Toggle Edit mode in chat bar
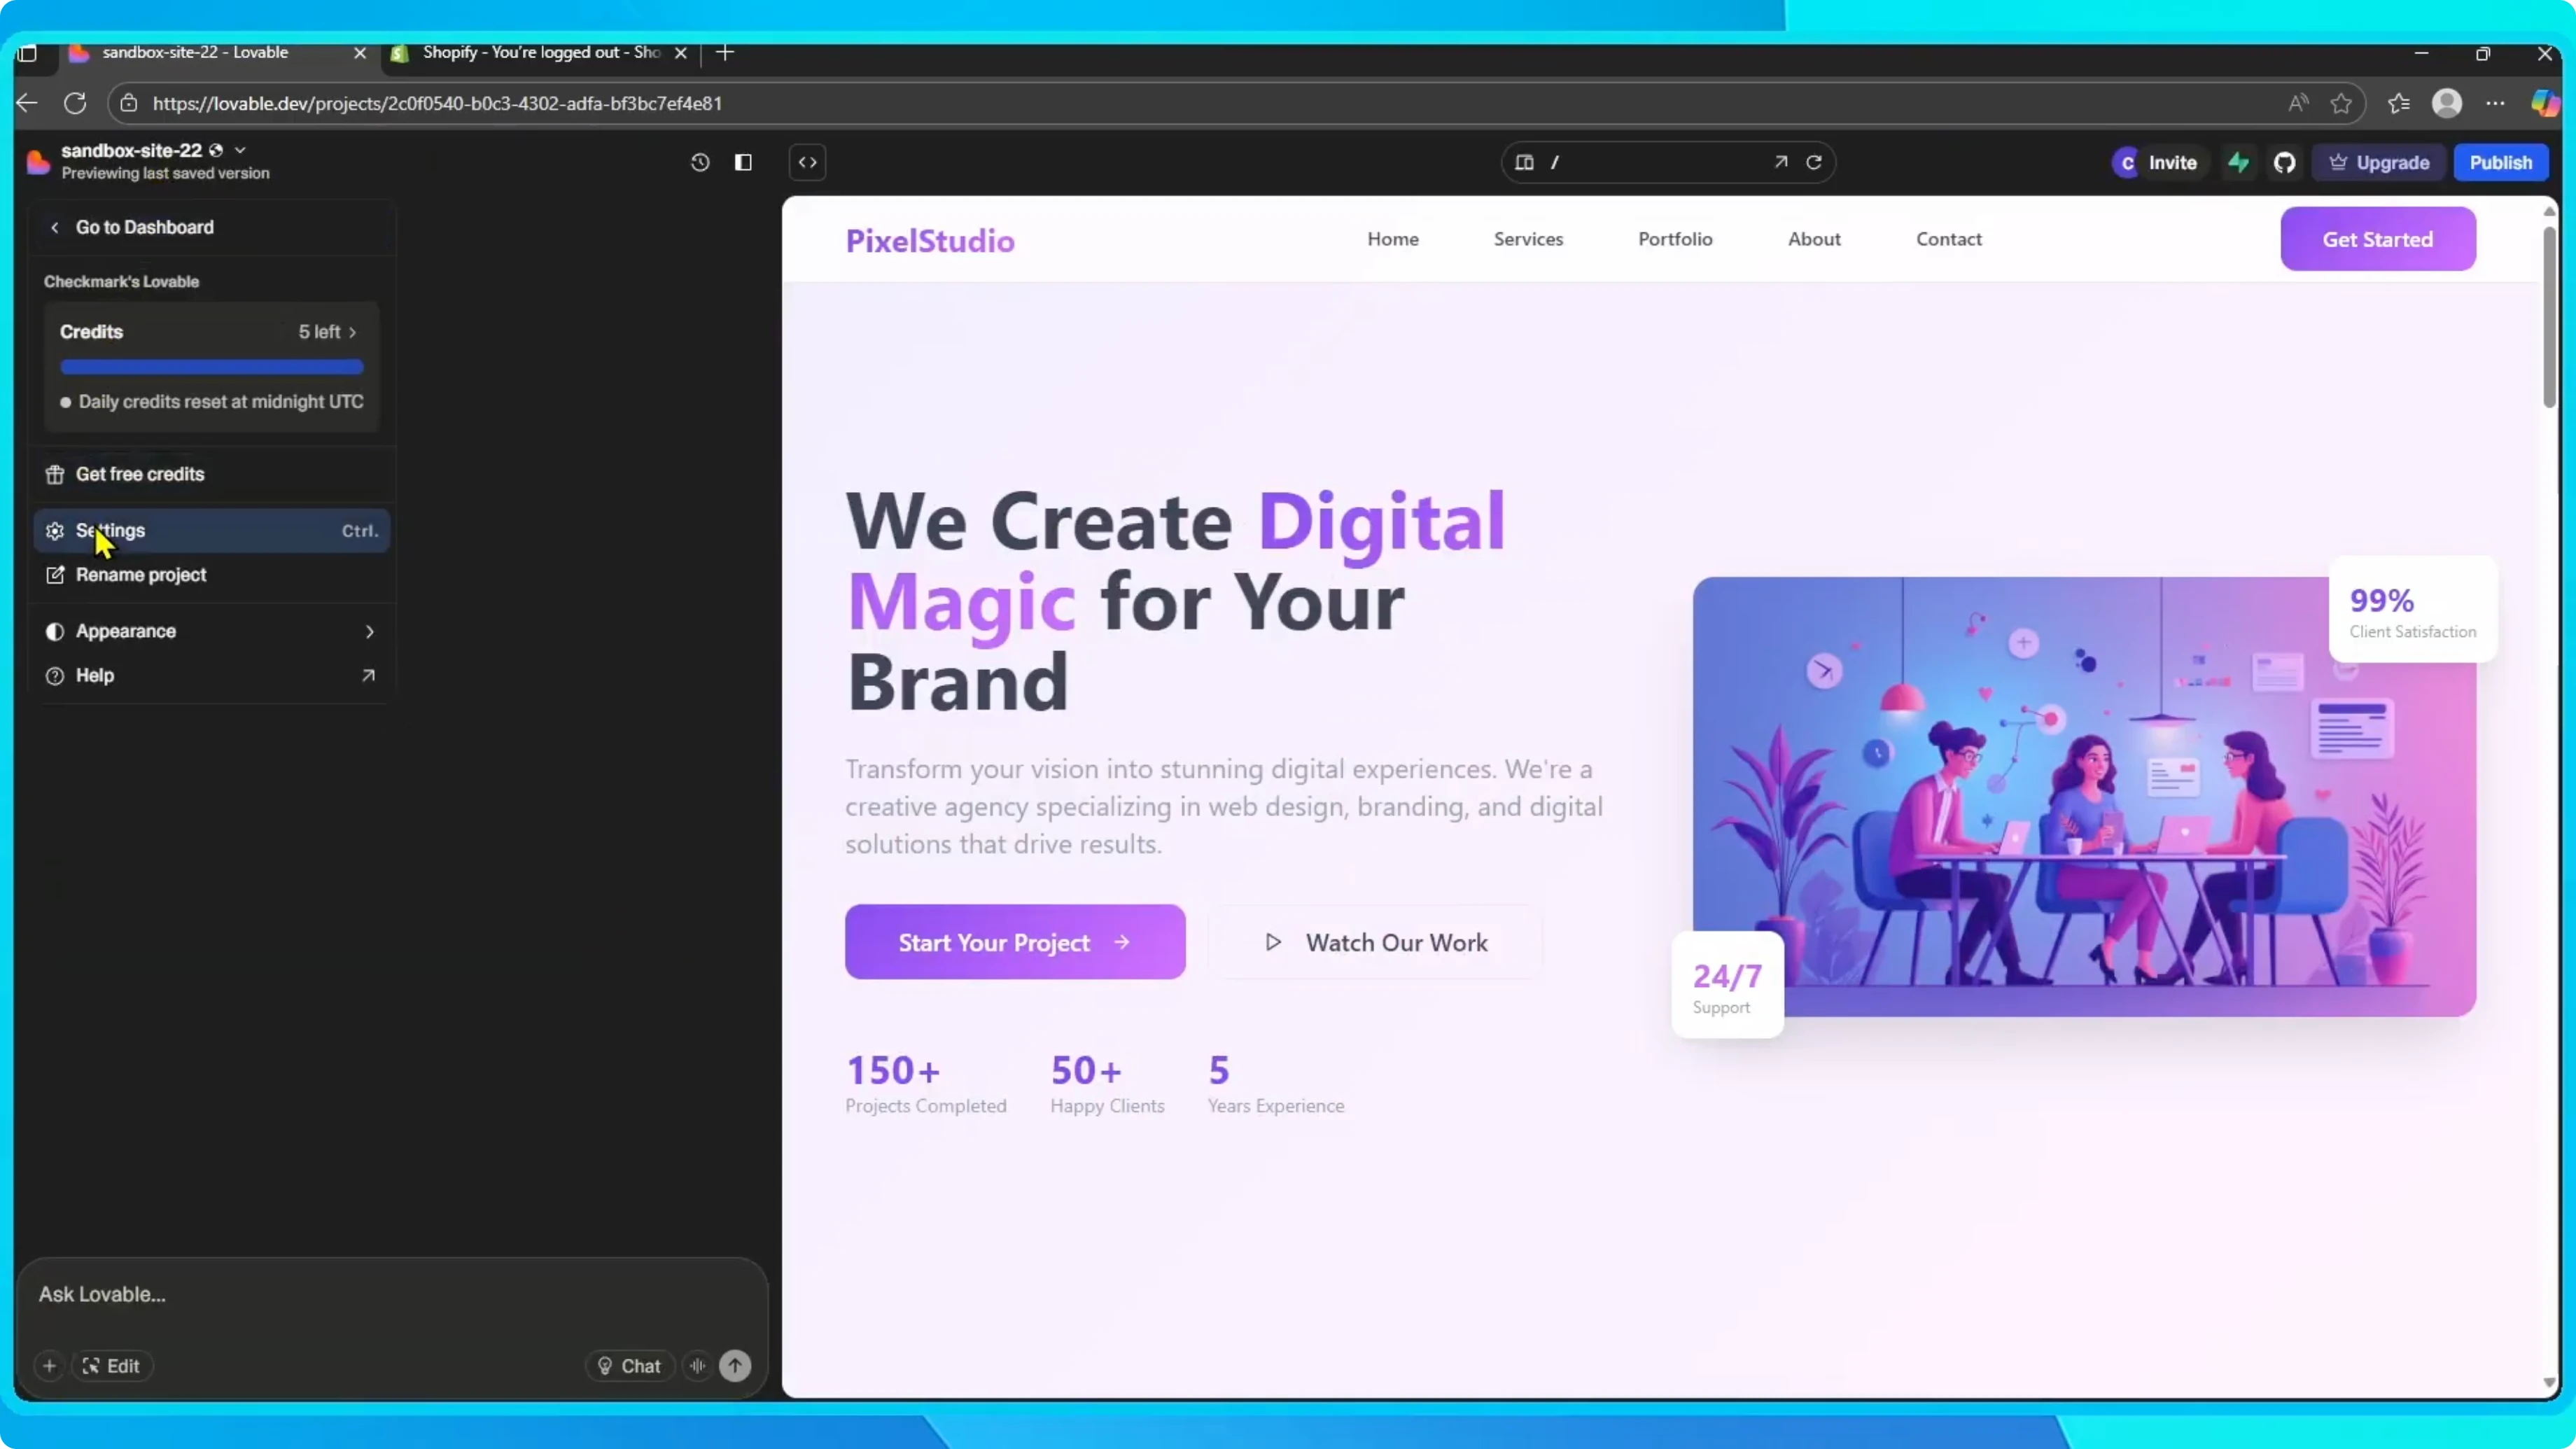 (111, 1366)
